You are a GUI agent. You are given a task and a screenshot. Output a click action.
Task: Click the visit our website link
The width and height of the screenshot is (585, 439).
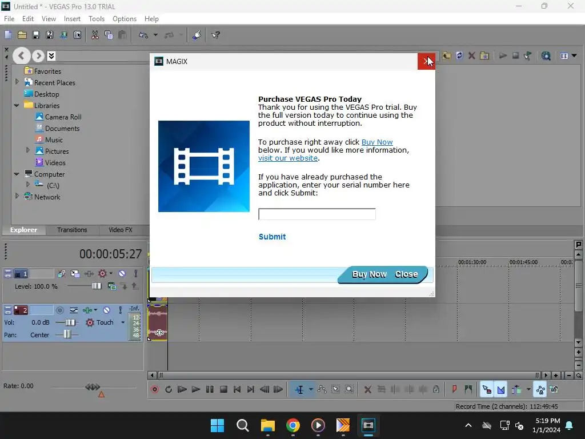coord(288,158)
